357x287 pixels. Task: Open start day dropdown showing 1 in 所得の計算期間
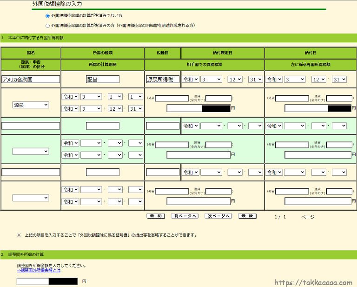135,97
